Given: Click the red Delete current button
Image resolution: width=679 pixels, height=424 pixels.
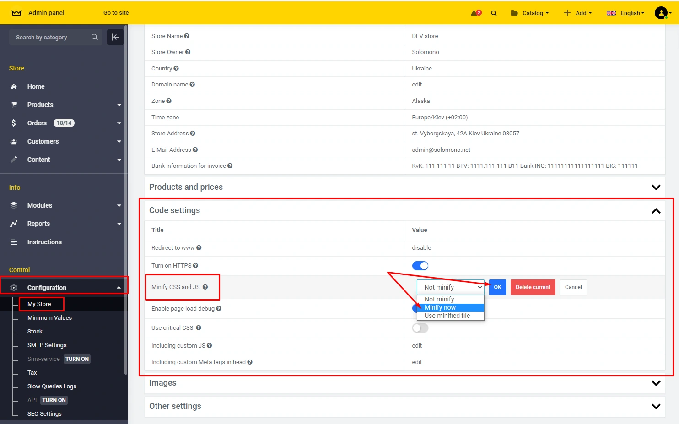Looking at the screenshot, I should click(x=533, y=287).
